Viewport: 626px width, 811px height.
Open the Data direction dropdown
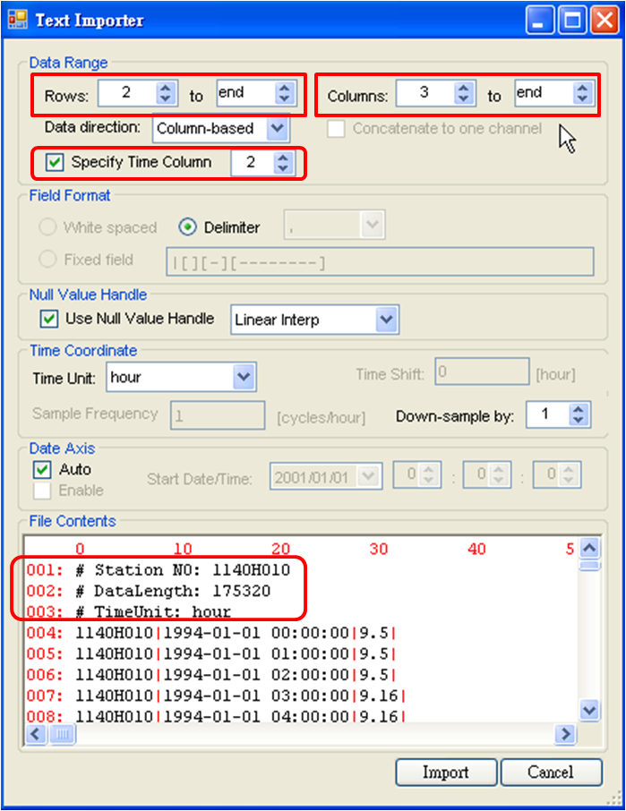pyautogui.click(x=278, y=128)
